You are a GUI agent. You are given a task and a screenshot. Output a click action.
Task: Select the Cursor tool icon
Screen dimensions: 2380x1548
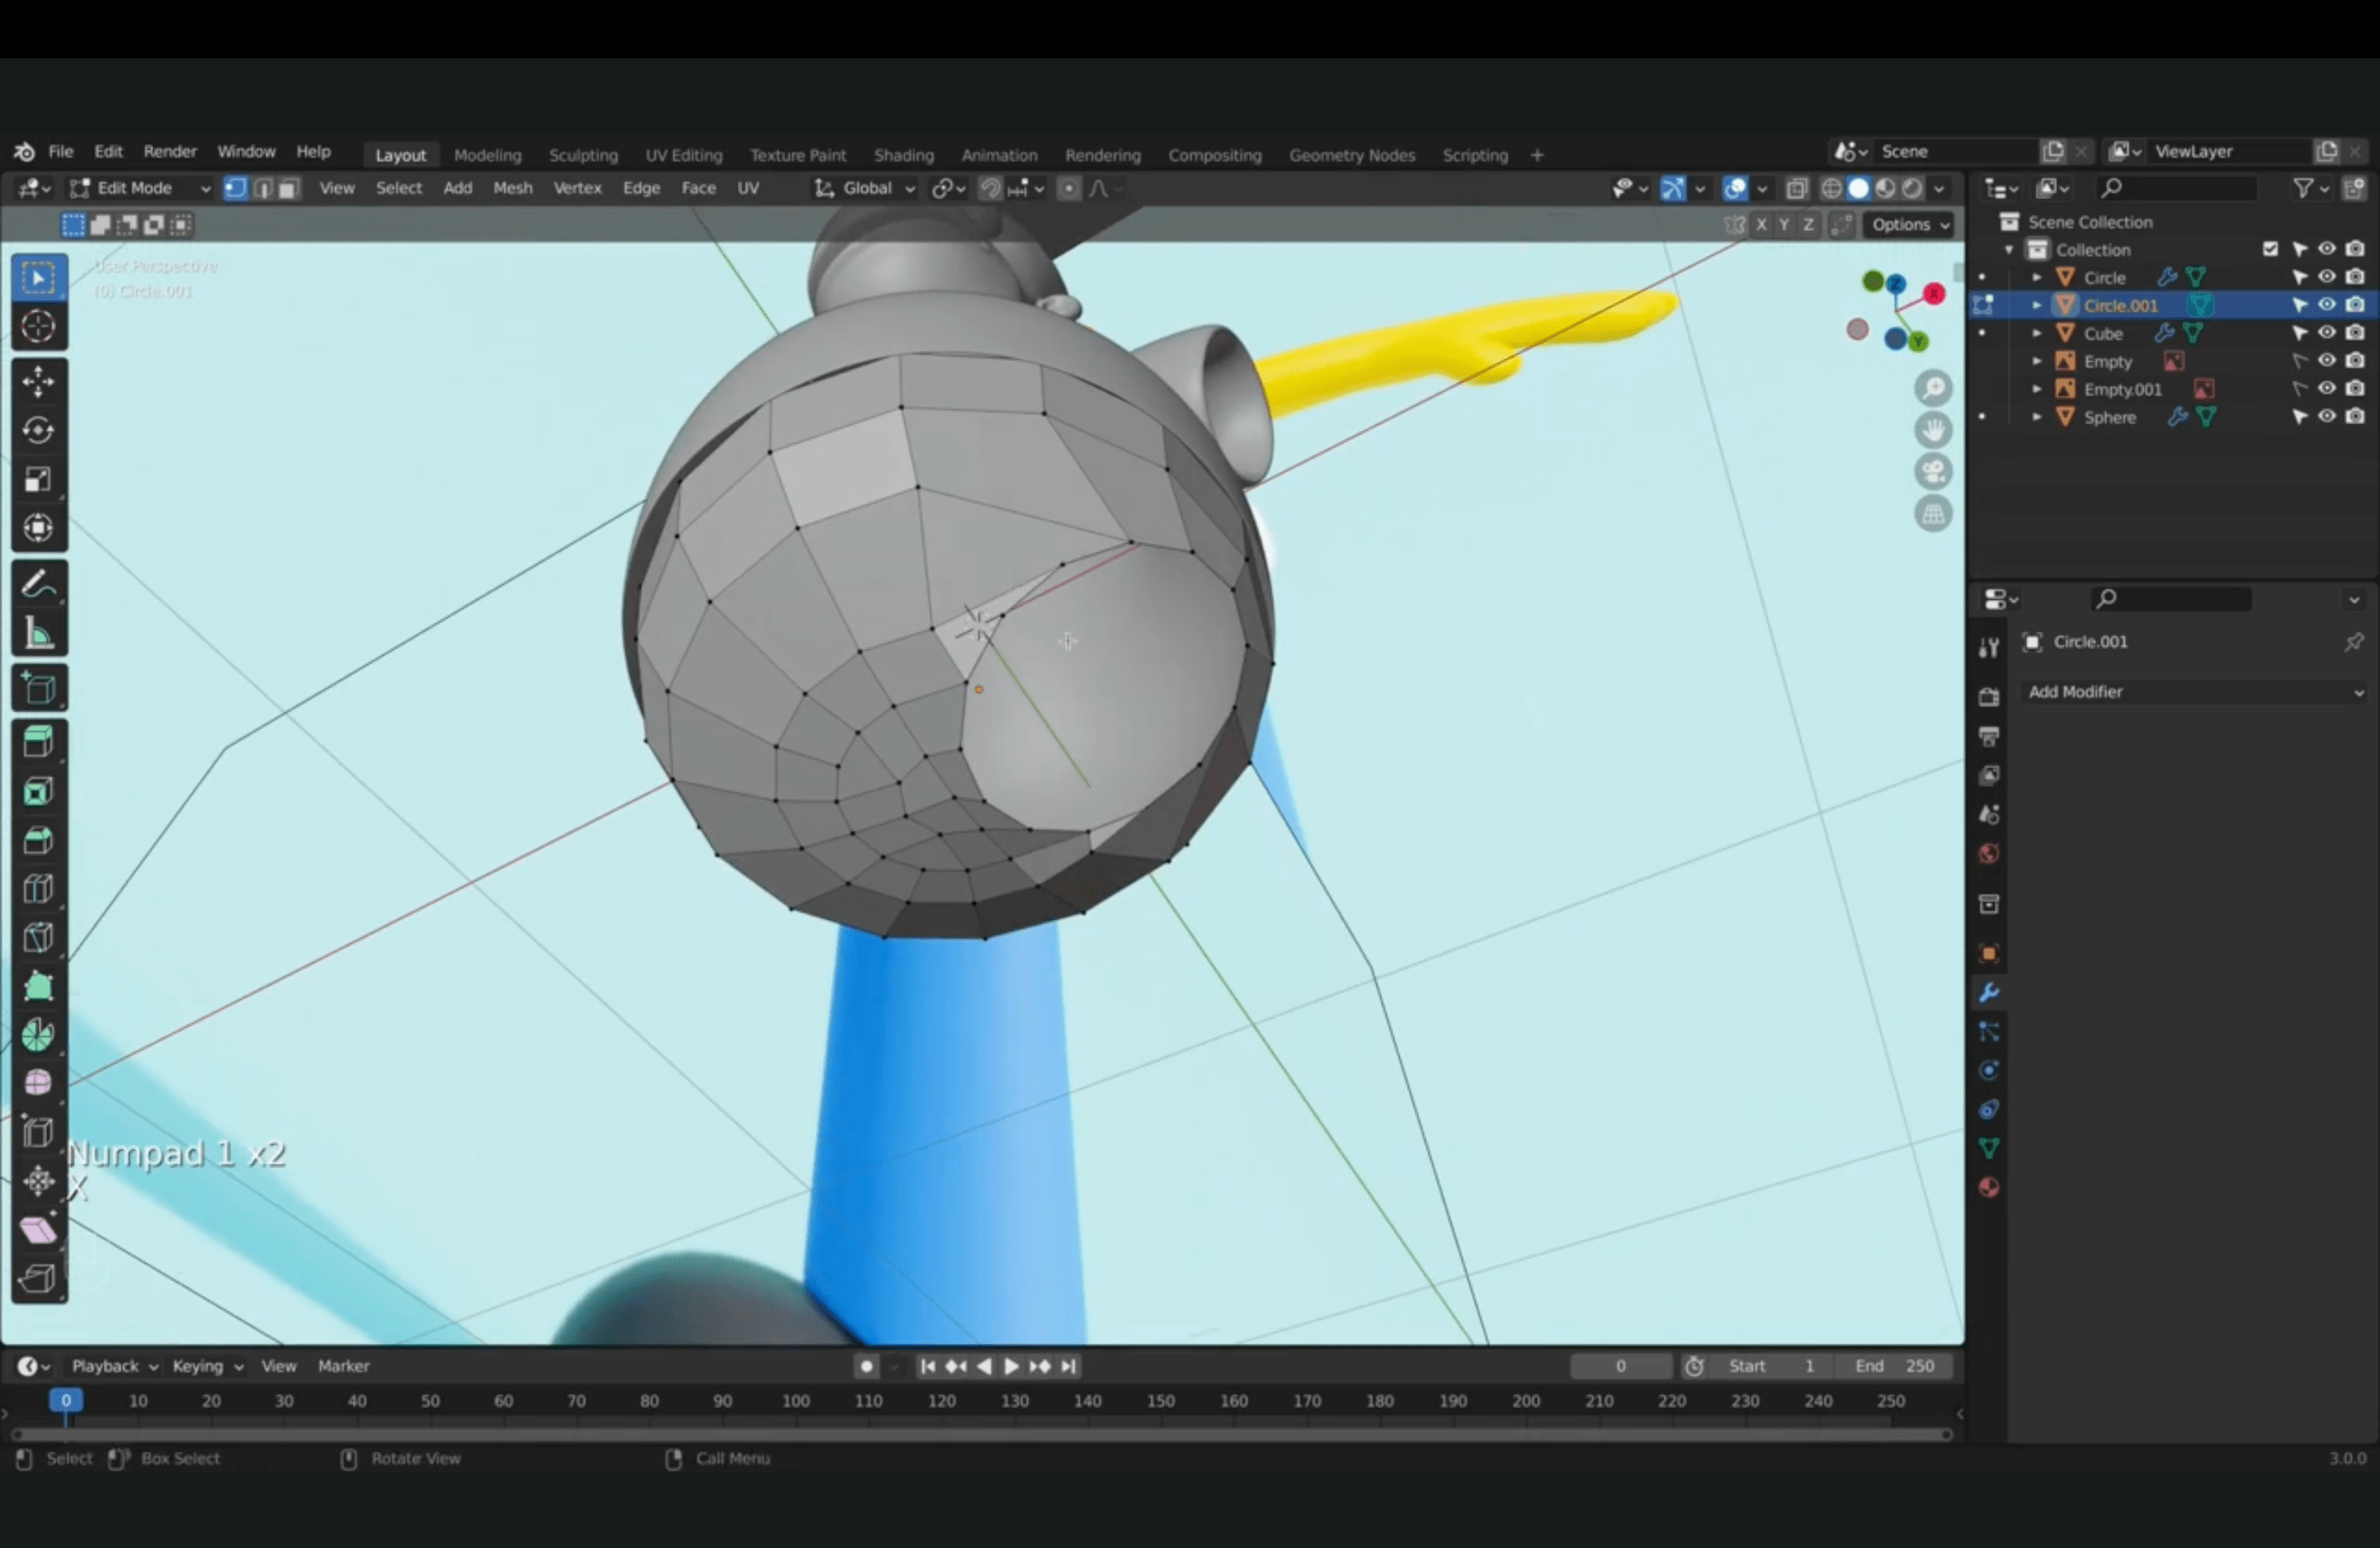tap(38, 326)
